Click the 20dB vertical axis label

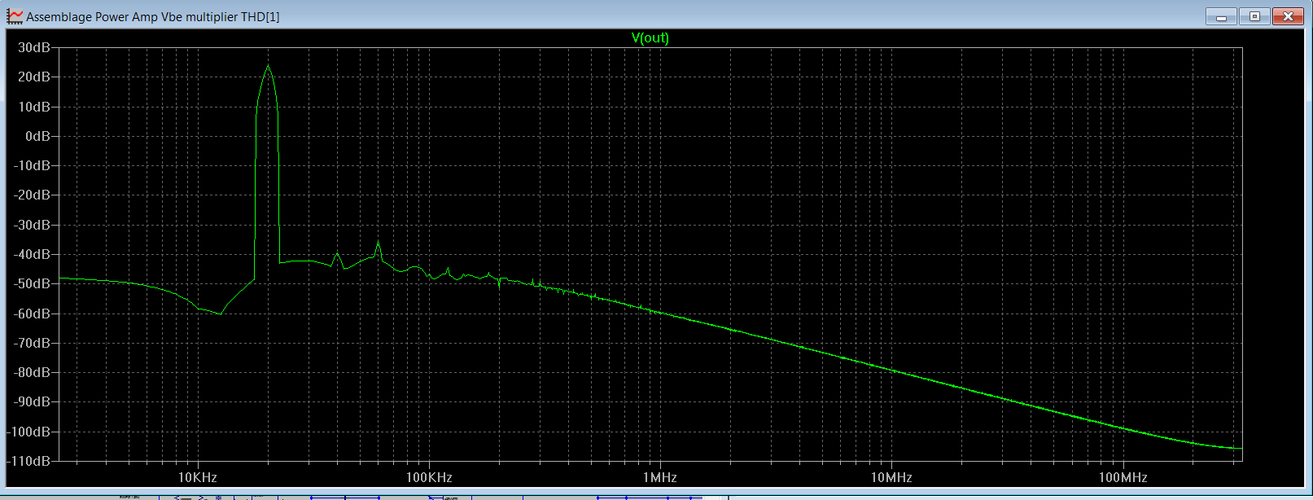34,77
